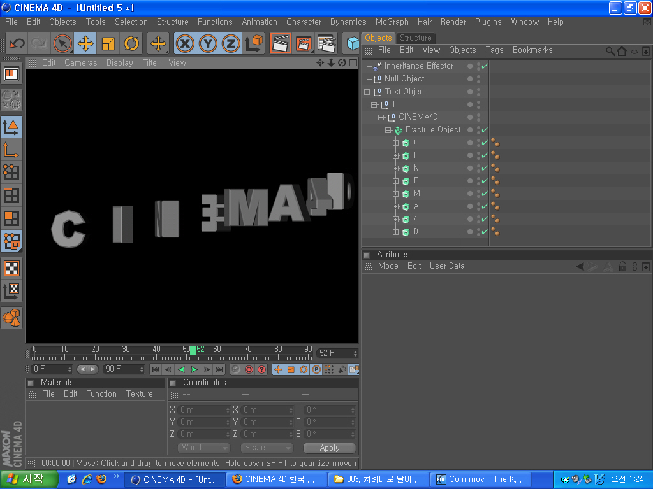The height and width of the screenshot is (489, 653).
Task: Expand the D letter object
Action: 395,232
